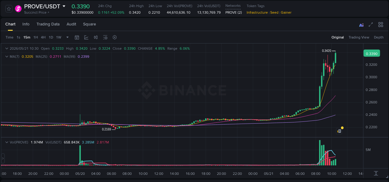Image resolution: width=389 pixels, height=182 pixels.
Task: Switch to Trading View chart
Action: (x=359, y=37)
